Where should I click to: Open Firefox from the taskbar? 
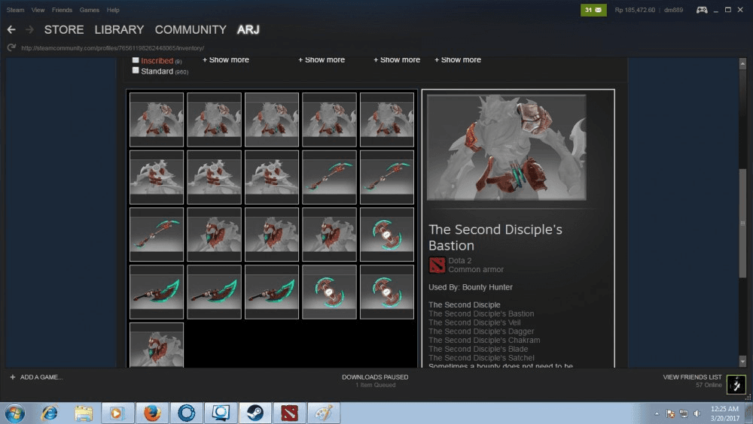pos(152,413)
